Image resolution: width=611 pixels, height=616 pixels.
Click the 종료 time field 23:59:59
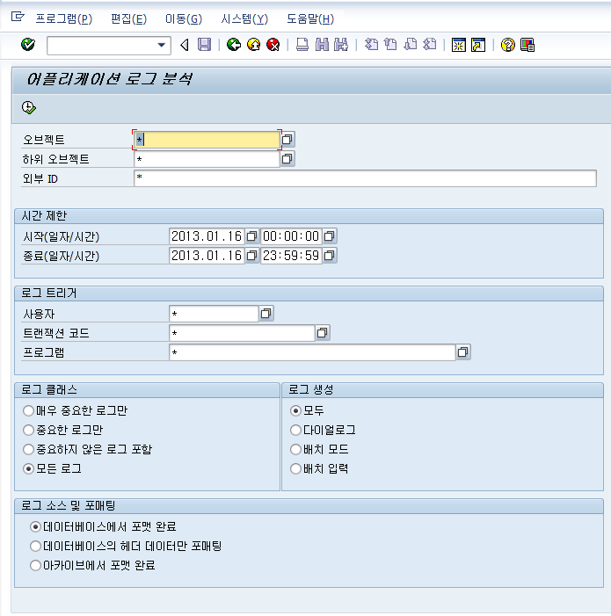point(291,256)
